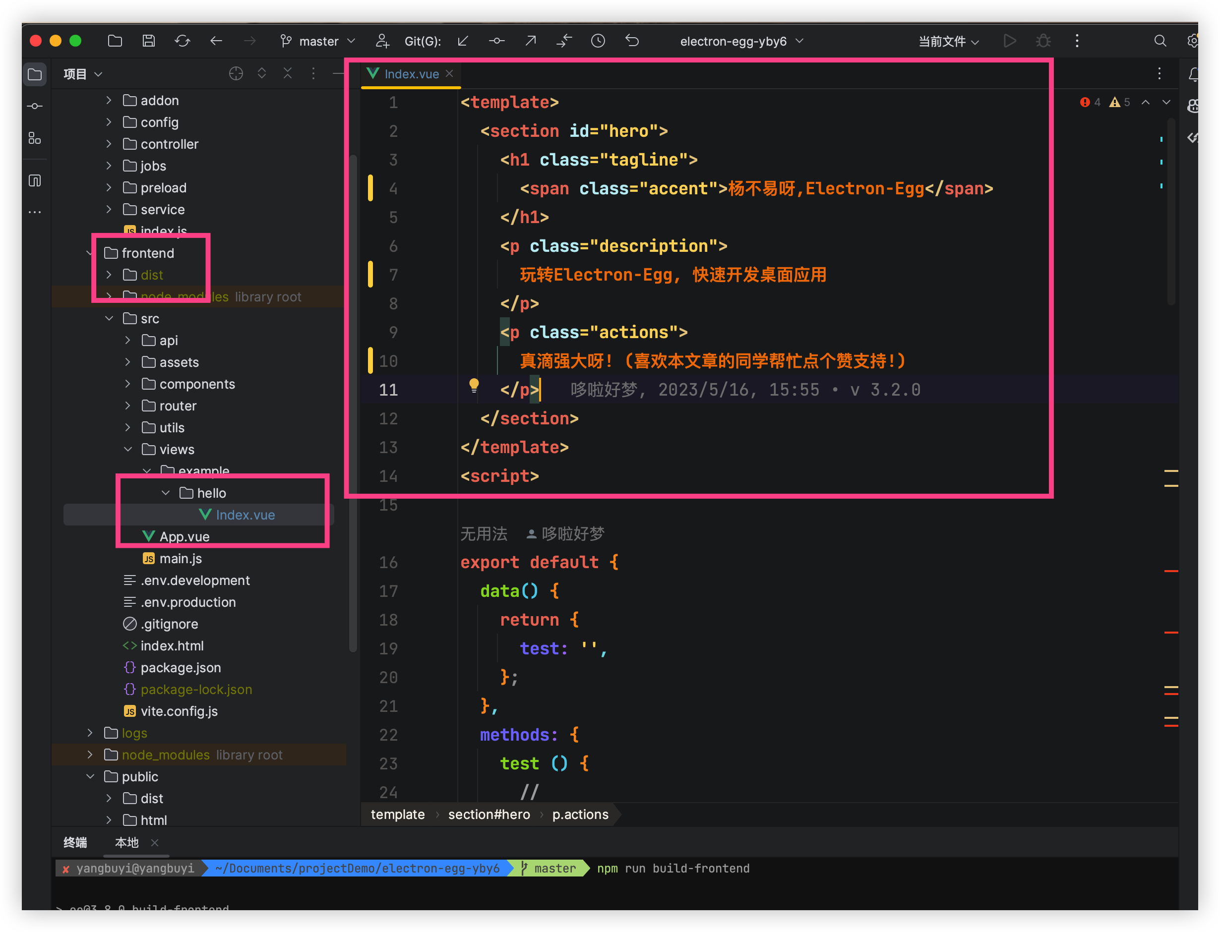Expand the controller folder

pos(109,144)
